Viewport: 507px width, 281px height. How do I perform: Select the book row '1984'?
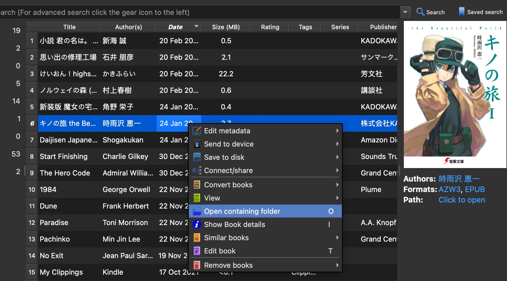(108, 190)
